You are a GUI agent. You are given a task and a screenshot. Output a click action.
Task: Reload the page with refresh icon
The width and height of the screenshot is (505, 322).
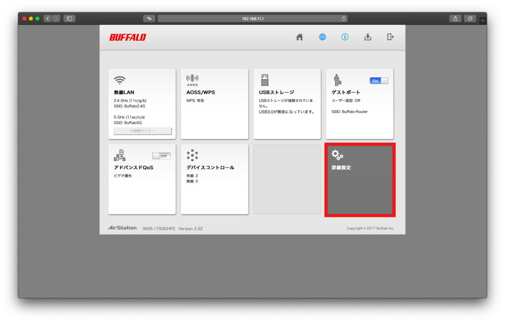pos(344,19)
